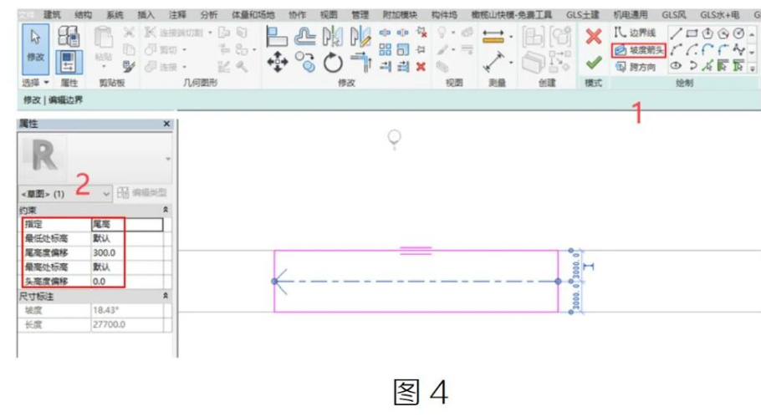Viewport: 761px width, 417px height.
Task: Click the red Delete icon in Modify panel
Action: pyautogui.click(x=421, y=66)
